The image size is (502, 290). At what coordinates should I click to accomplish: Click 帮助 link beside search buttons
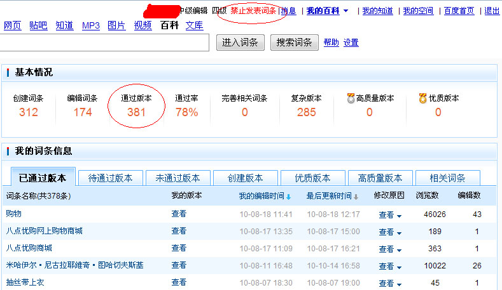[331, 43]
